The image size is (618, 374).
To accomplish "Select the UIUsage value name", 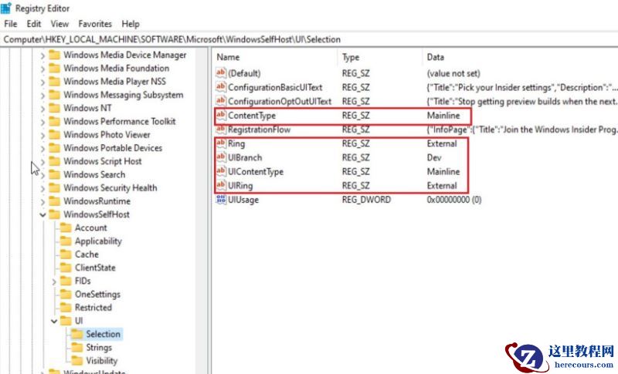I will click(x=243, y=200).
